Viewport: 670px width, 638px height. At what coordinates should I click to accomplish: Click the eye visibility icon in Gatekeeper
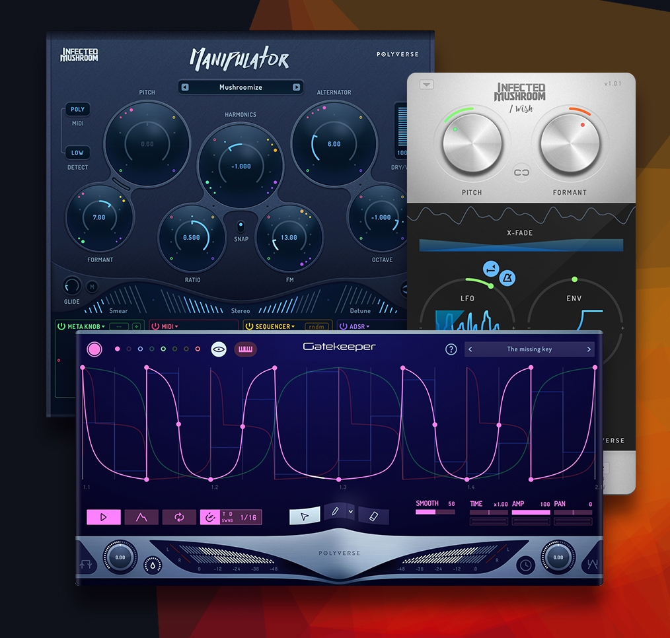[219, 349]
